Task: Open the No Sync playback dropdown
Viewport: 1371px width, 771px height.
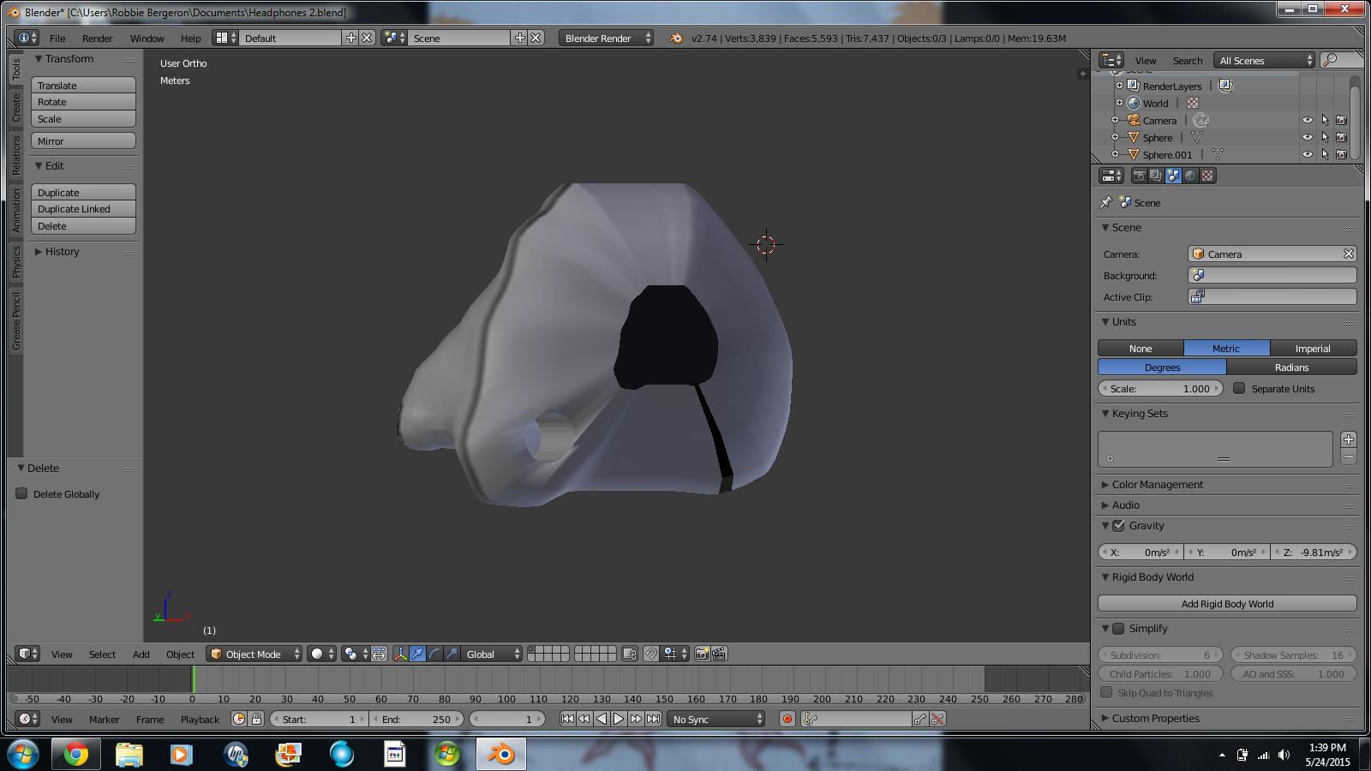Action: pyautogui.click(x=715, y=719)
